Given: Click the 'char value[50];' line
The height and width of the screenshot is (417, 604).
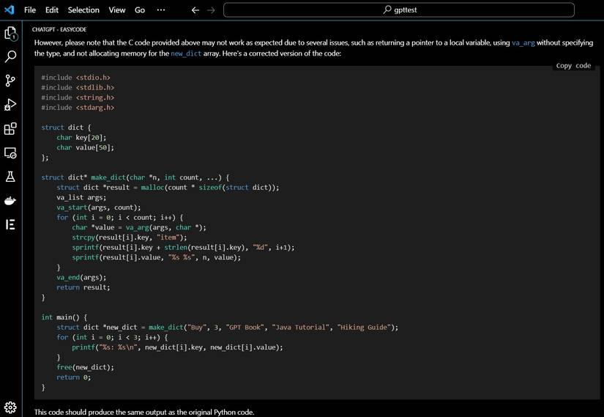Looking at the screenshot, I should click(85, 148).
